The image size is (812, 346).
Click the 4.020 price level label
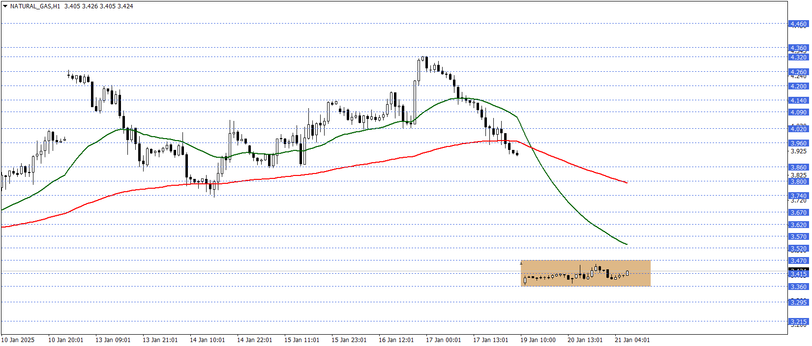click(x=798, y=129)
